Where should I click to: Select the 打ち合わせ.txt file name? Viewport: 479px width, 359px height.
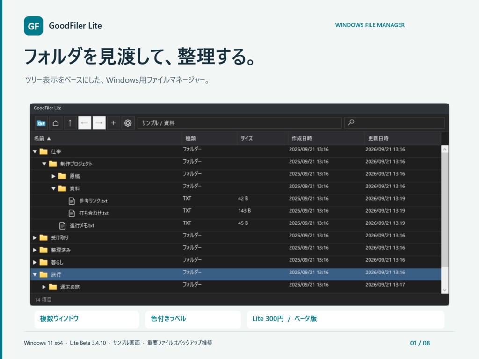click(x=94, y=213)
